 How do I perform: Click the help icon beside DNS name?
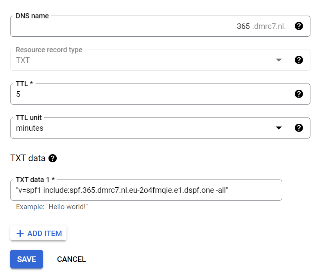pyautogui.click(x=299, y=26)
